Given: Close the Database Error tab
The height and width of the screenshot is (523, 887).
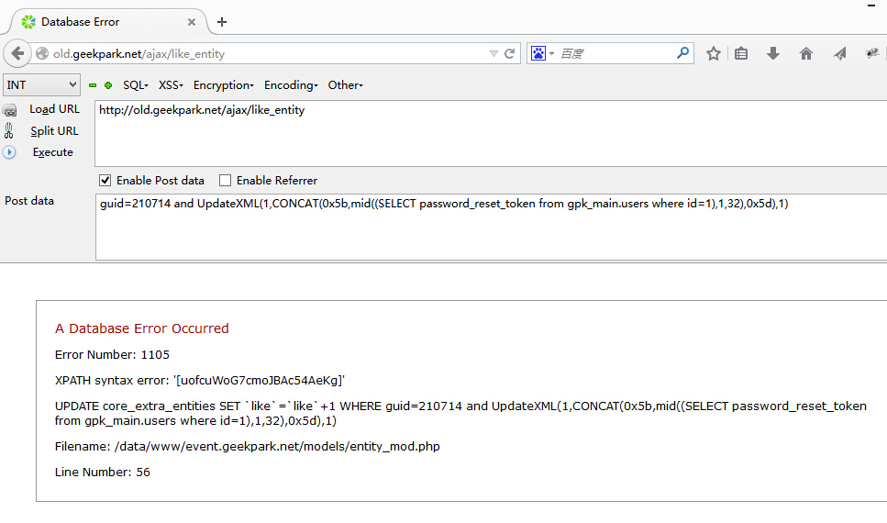Looking at the screenshot, I should 192,22.
